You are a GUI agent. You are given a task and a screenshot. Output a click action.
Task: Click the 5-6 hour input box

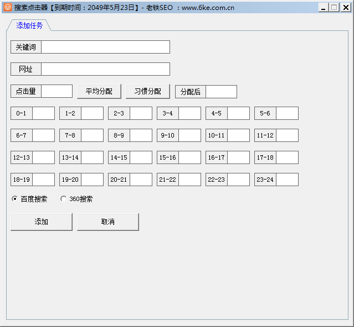[288, 113]
